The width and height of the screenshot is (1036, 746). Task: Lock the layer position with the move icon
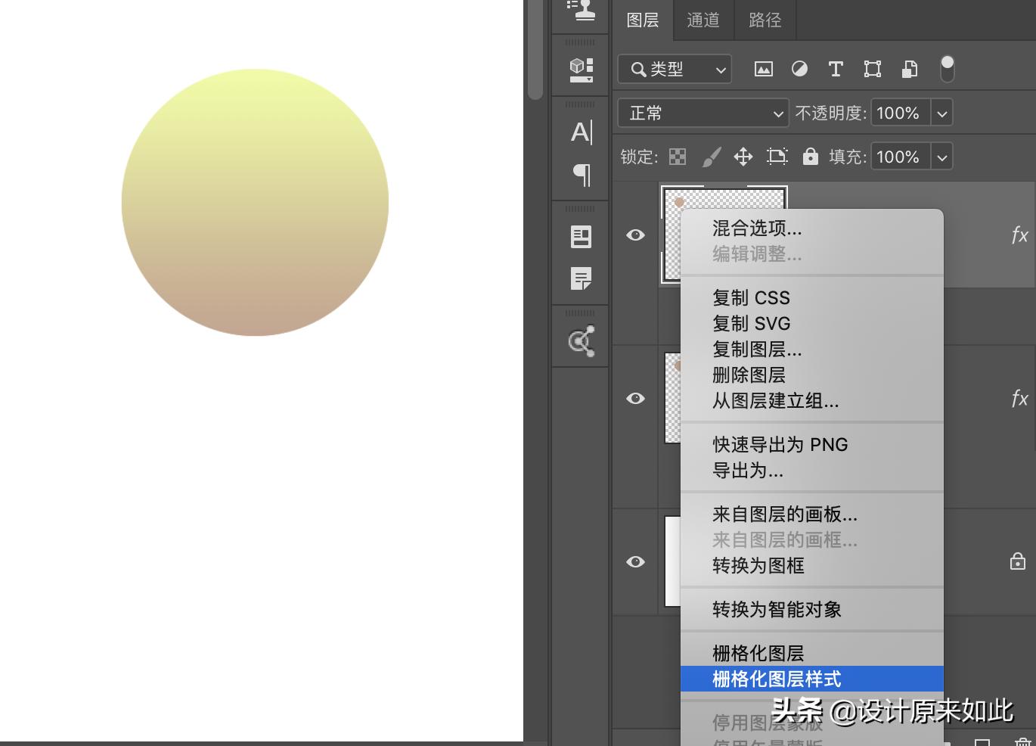743,157
